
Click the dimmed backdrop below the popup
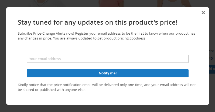click(x=107, y=108)
